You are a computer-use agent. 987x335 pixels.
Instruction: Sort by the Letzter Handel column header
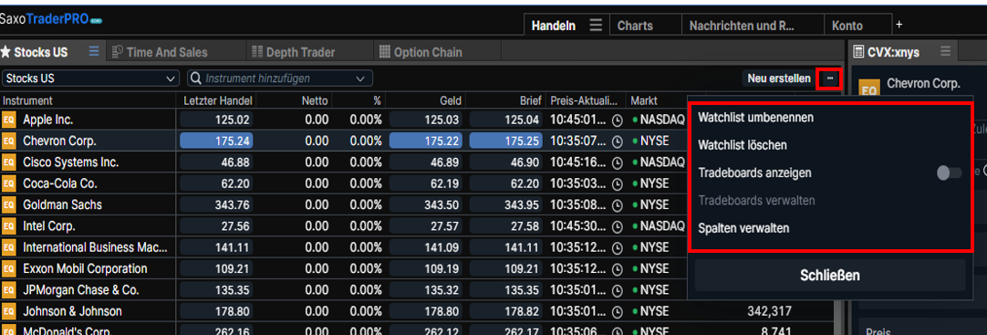218,100
